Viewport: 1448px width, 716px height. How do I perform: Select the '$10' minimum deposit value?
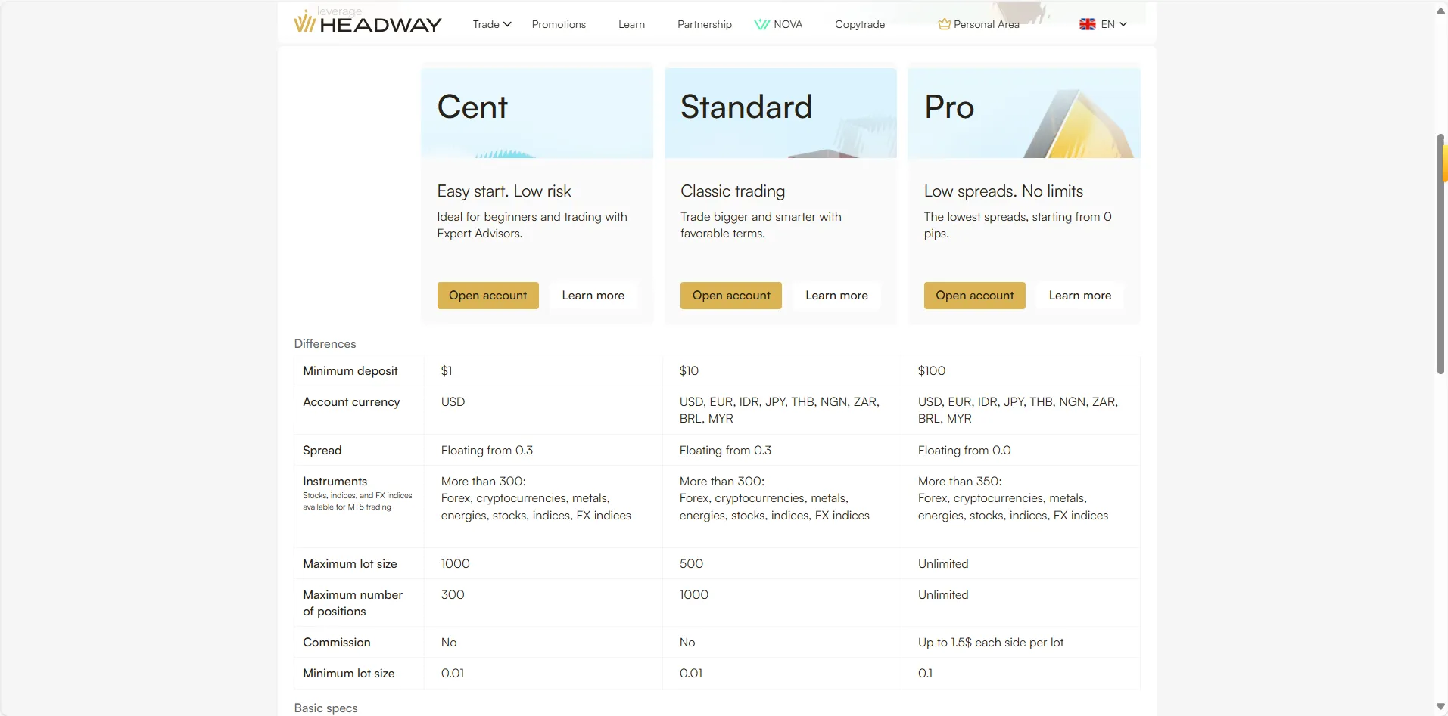click(x=689, y=370)
